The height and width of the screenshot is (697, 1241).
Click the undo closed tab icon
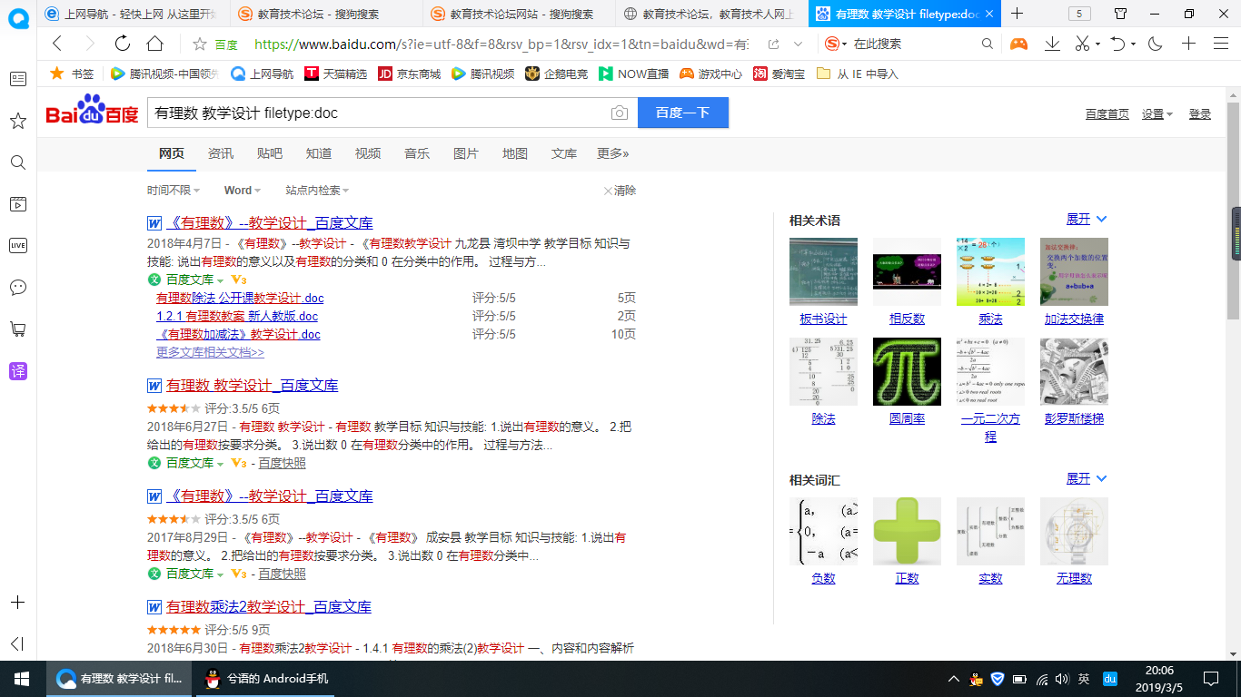1118,44
